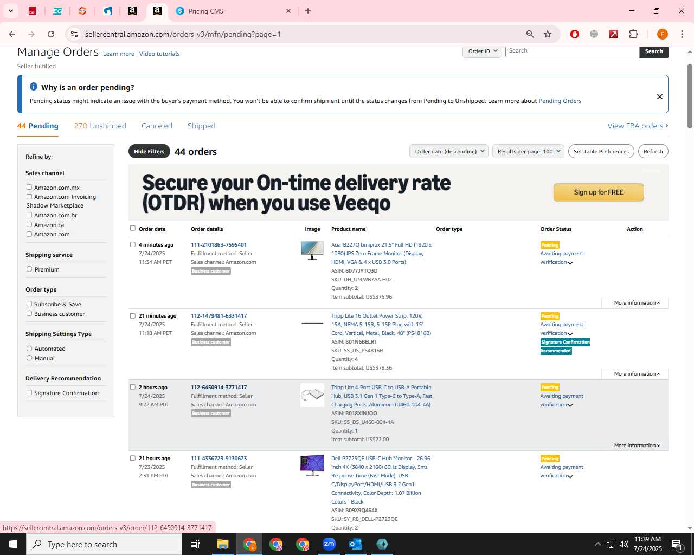Switch to the 270 Unshipped tab

click(x=100, y=126)
